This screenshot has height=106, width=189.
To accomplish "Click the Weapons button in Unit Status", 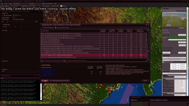I will 182,53.
